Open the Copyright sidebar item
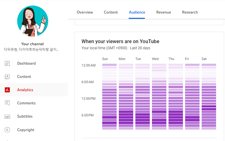Screen dimensions: 225x141 (x=26, y=130)
